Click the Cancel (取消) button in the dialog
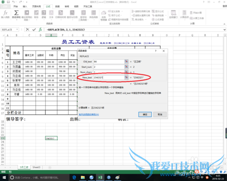The image size is (227, 181). click(160, 114)
